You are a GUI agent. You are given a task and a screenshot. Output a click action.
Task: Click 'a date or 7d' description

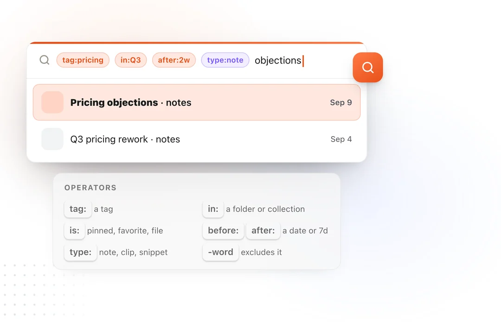(x=305, y=231)
